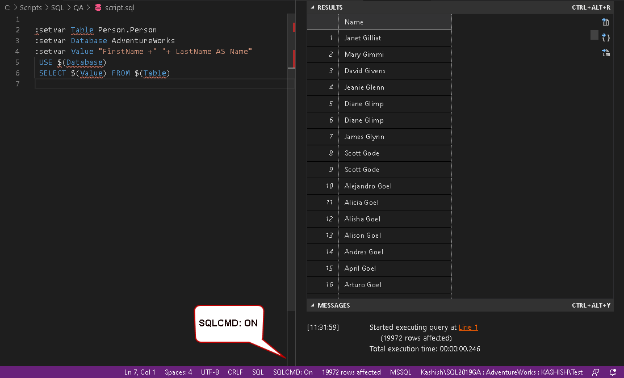This screenshot has height=378, width=624.
Task: Select the Andres Goel cell
Action: [395, 252]
